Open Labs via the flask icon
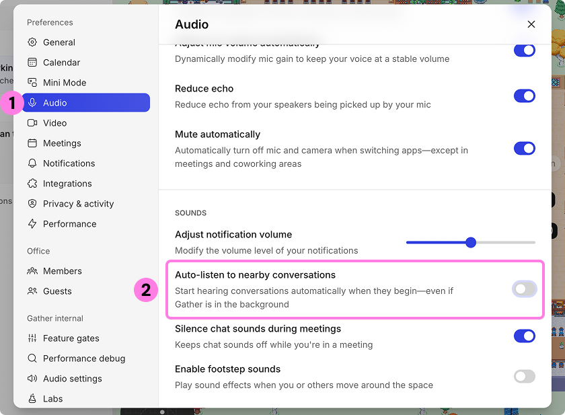 [x=32, y=398]
